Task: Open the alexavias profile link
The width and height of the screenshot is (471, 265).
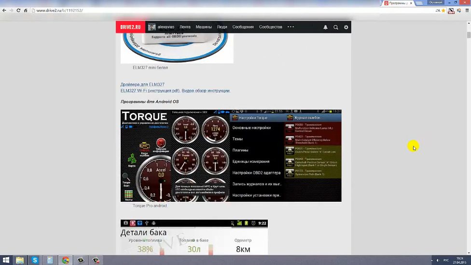Action: (x=166, y=27)
